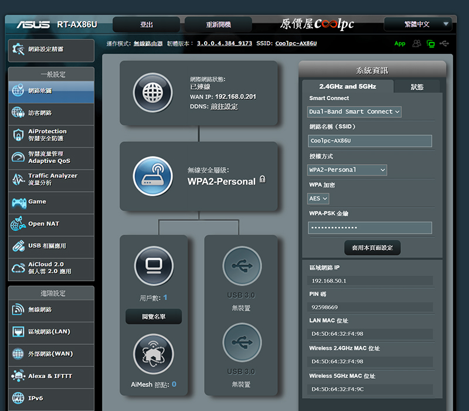Click 套用本頁面設定 apply button
This screenshot has height=411, width=469.
(x=372, y=247)
